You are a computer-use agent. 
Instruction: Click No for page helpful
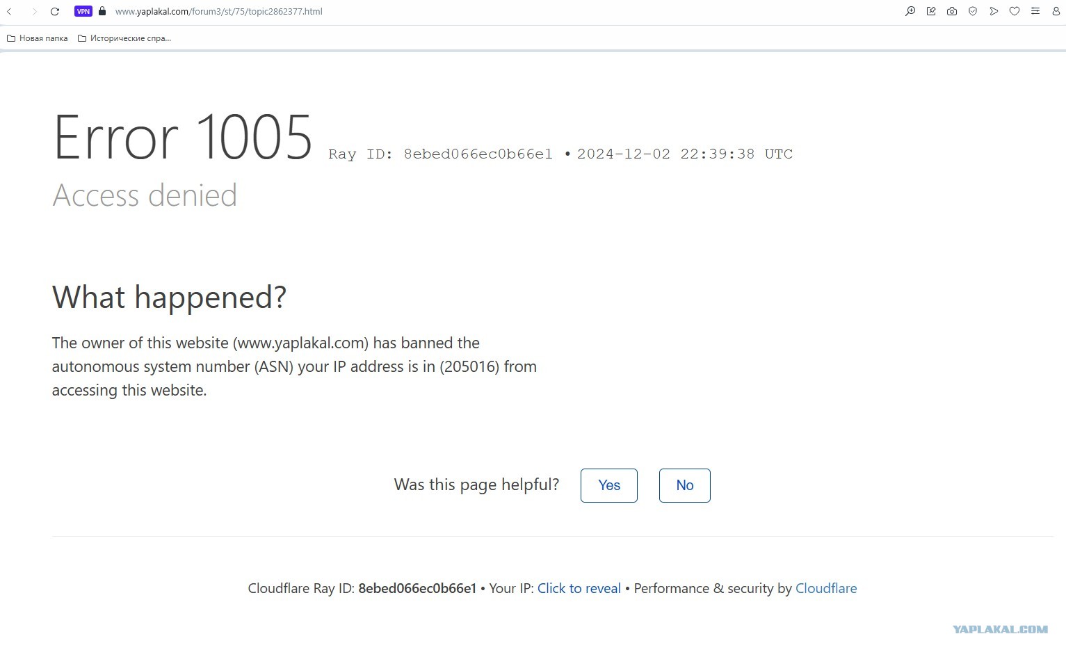[685, 485]
